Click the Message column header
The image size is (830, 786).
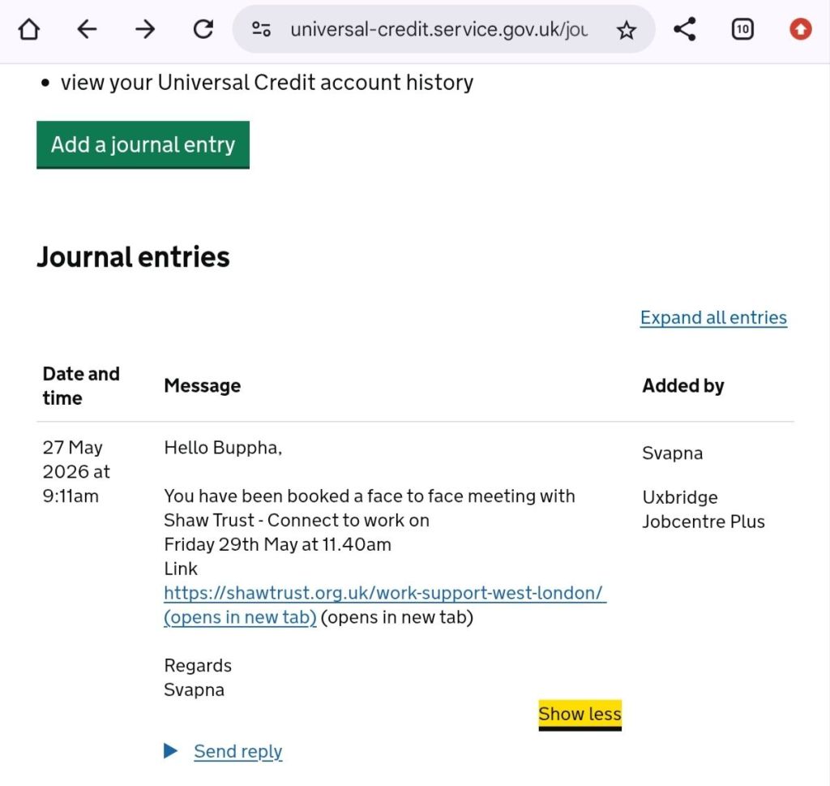202,385
